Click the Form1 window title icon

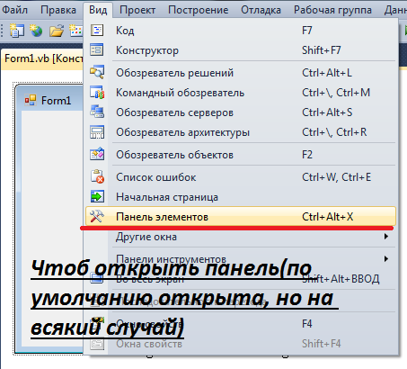pyautogui.click(x=31, y=101)
